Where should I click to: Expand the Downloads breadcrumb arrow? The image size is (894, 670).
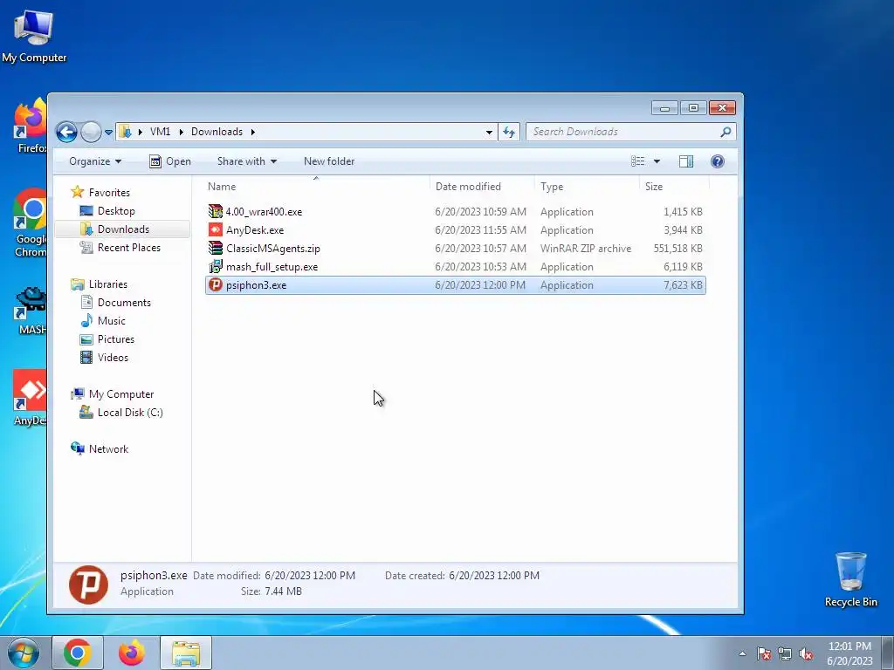coord(252,132)
